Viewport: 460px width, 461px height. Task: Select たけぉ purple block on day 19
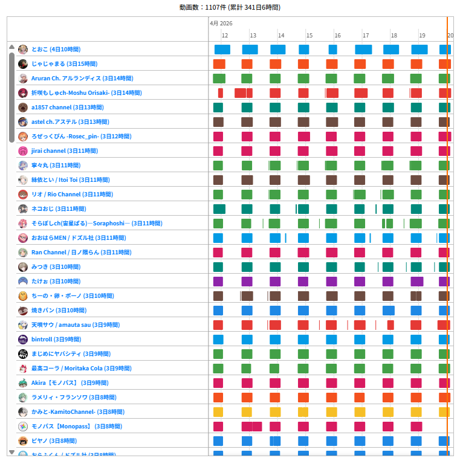417,282
